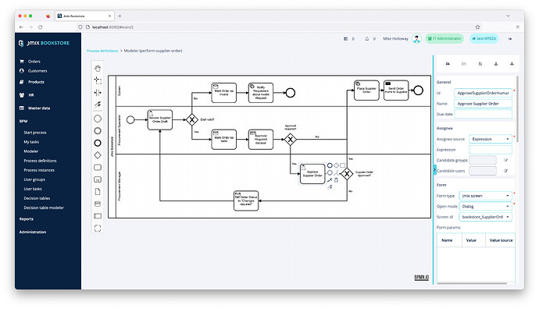Open the Screen id dropdown
539x309 pixels.
[x=485, y=217]
